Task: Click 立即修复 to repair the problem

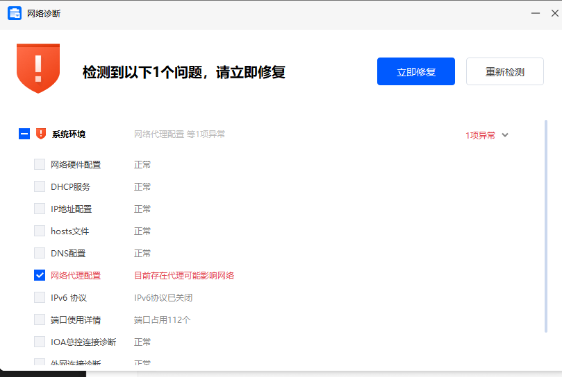Action: point(415,71)
